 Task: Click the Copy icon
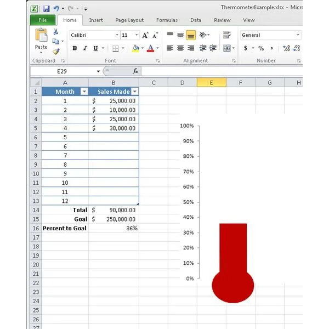point(55,41)
